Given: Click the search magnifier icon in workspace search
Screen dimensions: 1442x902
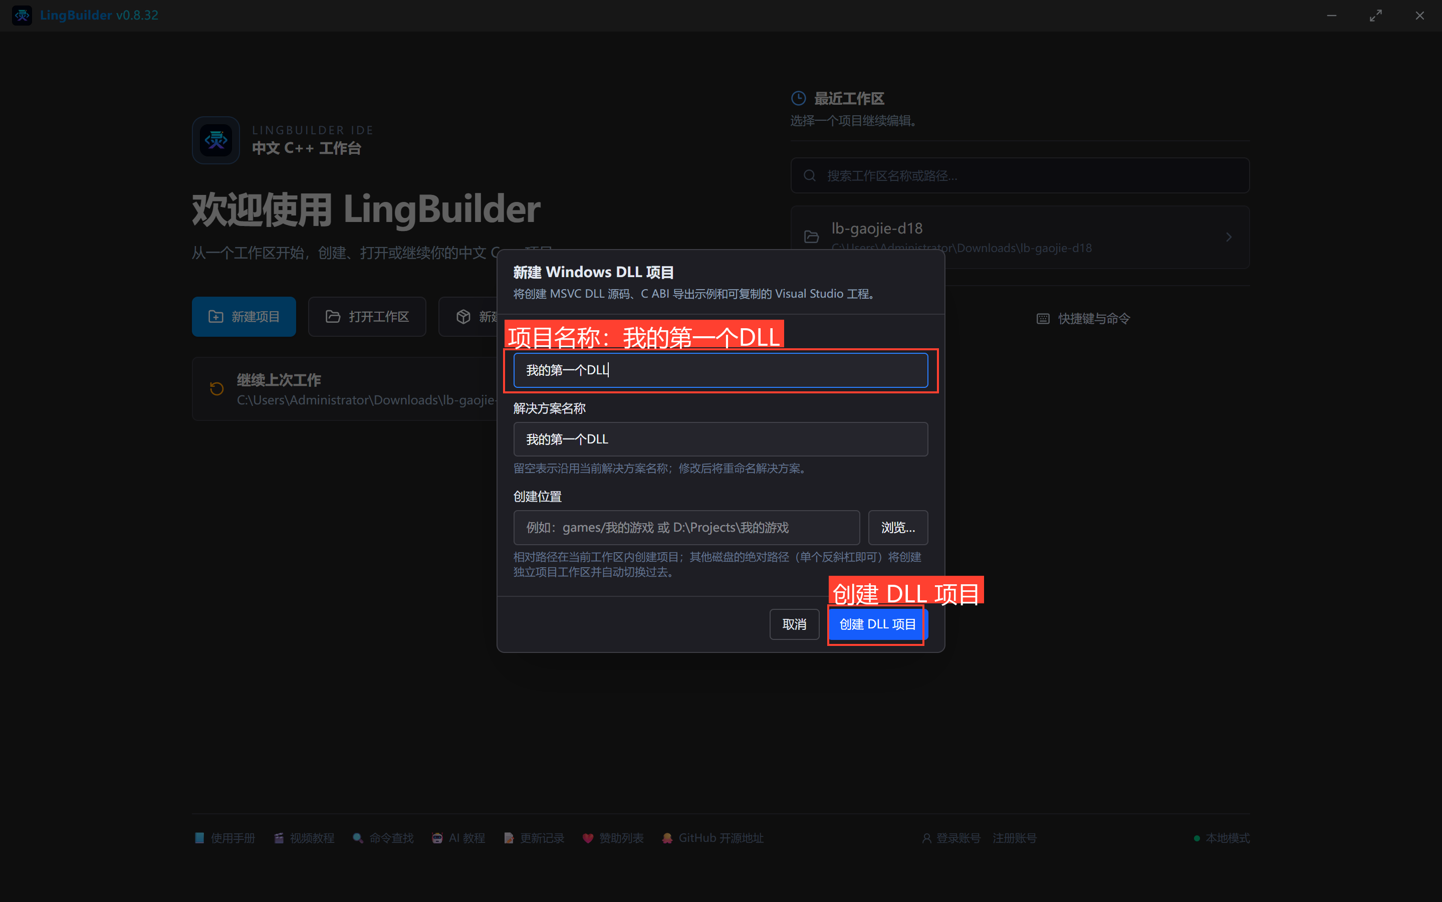Looking at the screenshot, I should point(809,175).
